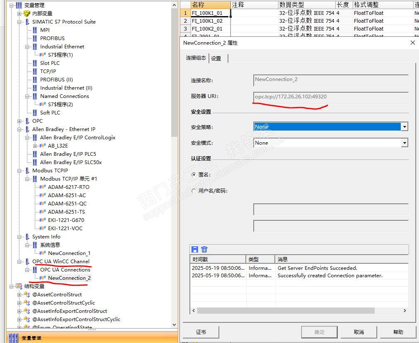
Task: Click the trash icon to clear log messages
Action: (x=204, y=250)
